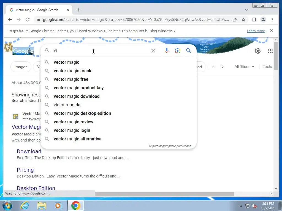Open the search Tools option
Image resolution: width=282 pixels, height=211 pixels.
(x=267, y=66)
